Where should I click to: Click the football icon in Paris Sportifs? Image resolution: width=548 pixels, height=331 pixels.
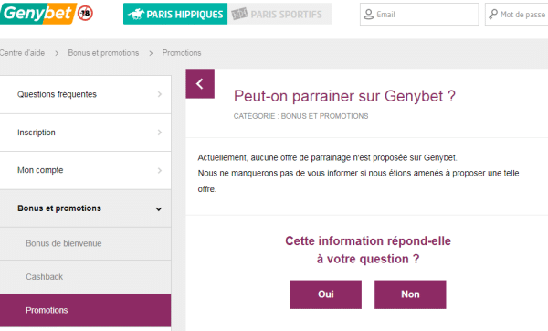(x=239, y=14)
